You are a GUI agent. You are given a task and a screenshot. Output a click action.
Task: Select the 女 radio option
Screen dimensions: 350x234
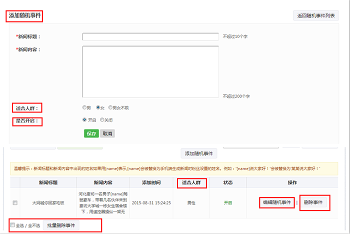click(98, 107)
